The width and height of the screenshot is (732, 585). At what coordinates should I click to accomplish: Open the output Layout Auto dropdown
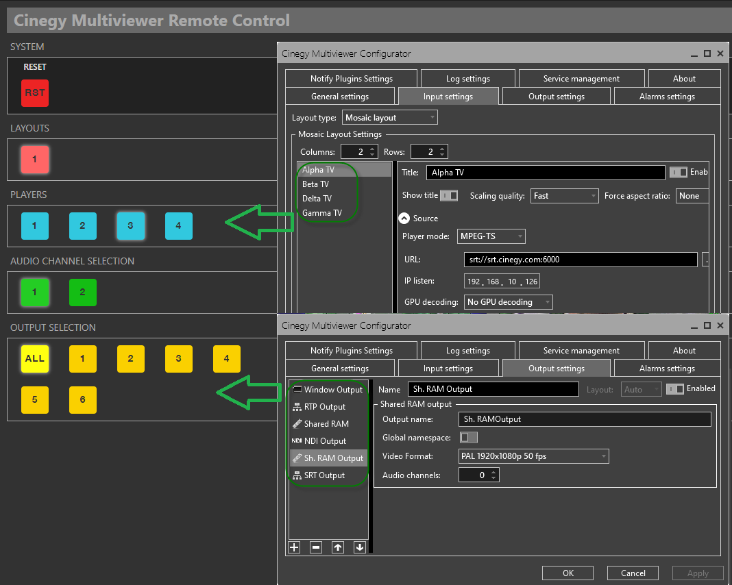641,390
